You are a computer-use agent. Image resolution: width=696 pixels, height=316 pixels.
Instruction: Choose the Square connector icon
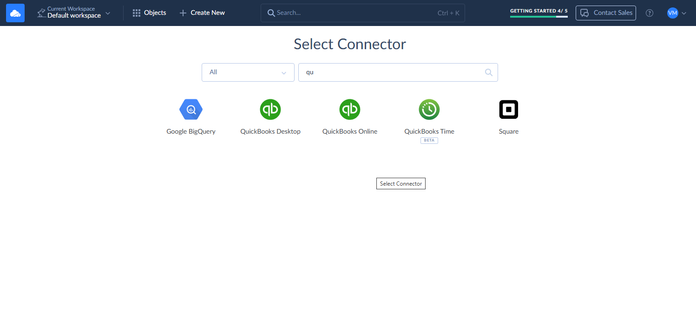pyautogui.click(x=508, y=110)
